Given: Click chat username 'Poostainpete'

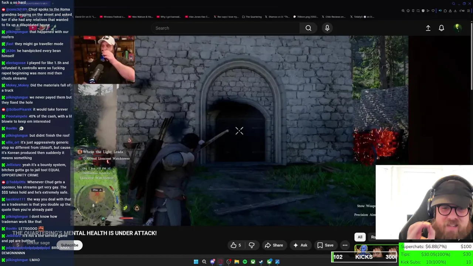Looking at the screenshot, I should pos(17,116).
